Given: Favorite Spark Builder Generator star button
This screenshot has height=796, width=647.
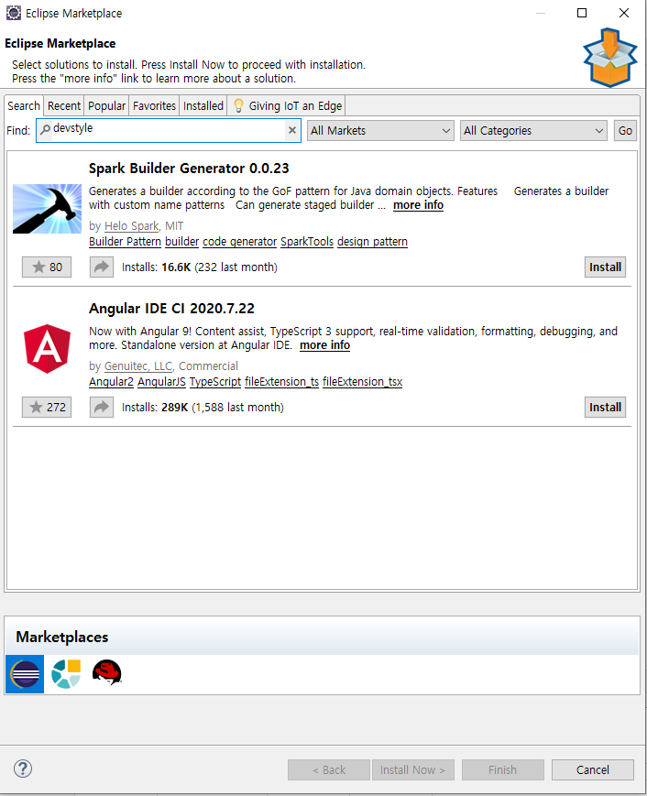Looking at the screenshot, I should [x=47, y=267].
